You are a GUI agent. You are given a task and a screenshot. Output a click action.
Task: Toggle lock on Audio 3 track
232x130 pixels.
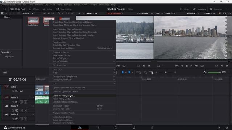click(x=13, y=119)
